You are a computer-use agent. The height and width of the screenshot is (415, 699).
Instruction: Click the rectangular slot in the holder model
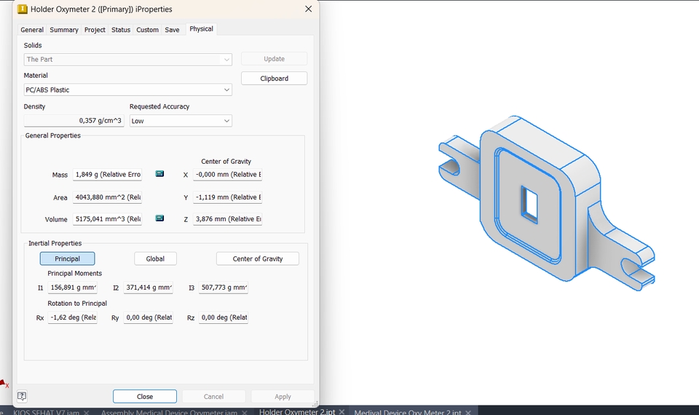point(529,204)
